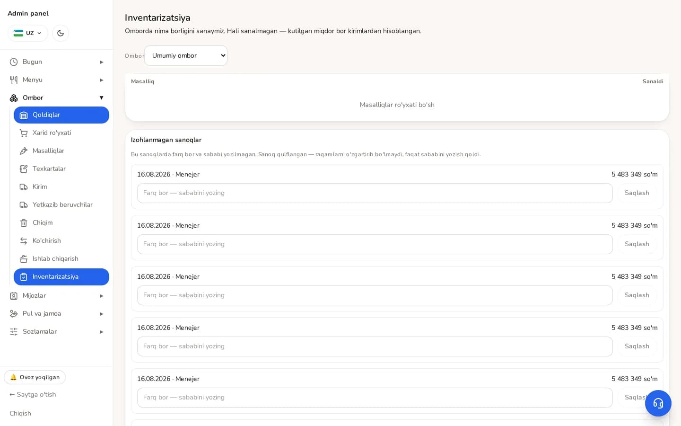Toggle the Ovoz yoqilgan sound button
Image resolution: width=681 pixels, height=426 pixels.
(x=35, y=377)
